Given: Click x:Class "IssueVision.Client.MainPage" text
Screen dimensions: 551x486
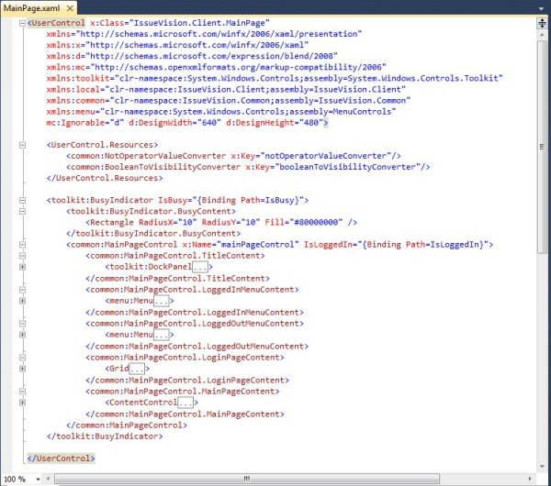Looking at the screenshot, I should [x=180, y=23].
